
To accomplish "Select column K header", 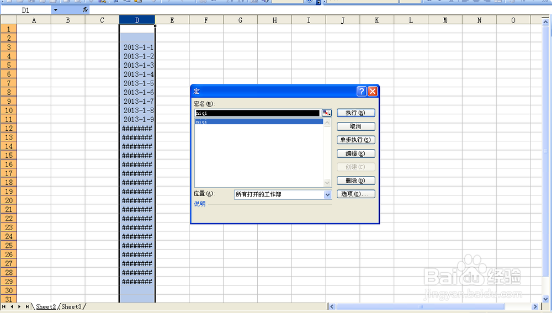I will (376, 20).
